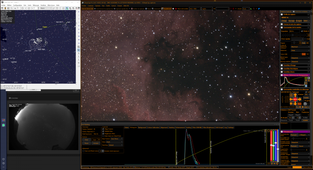The width and height of the screenshot is (313, 170).
Task: Open Stacking Default dropdown
Action: (x=115, y=145)
